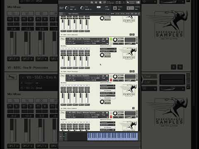Switch to rack page 33-48 tab

point(122,14)
